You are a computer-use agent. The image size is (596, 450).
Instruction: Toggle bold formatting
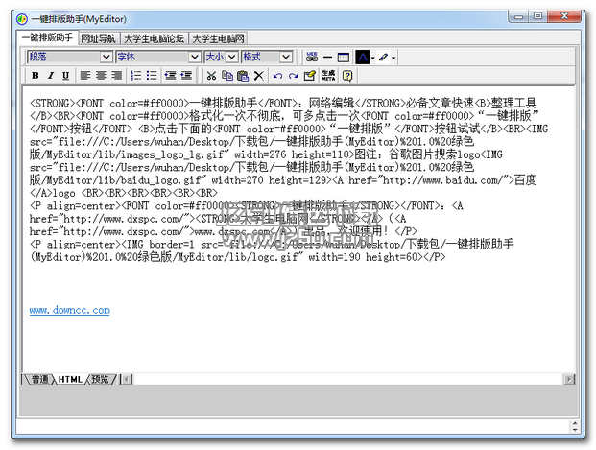tap(35, 75)
